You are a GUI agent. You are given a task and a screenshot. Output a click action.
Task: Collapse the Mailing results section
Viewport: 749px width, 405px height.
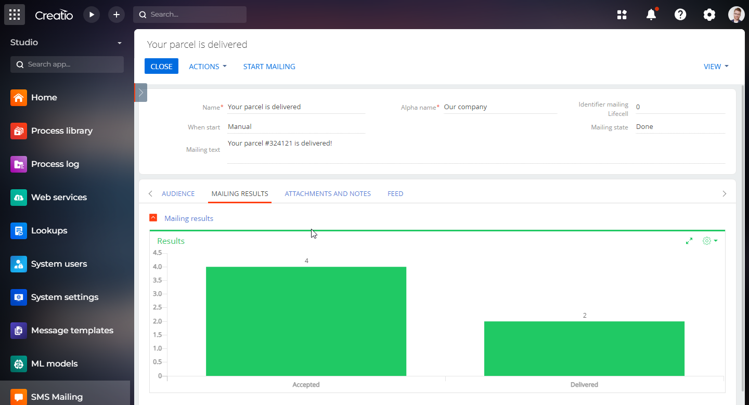[153, 218]
